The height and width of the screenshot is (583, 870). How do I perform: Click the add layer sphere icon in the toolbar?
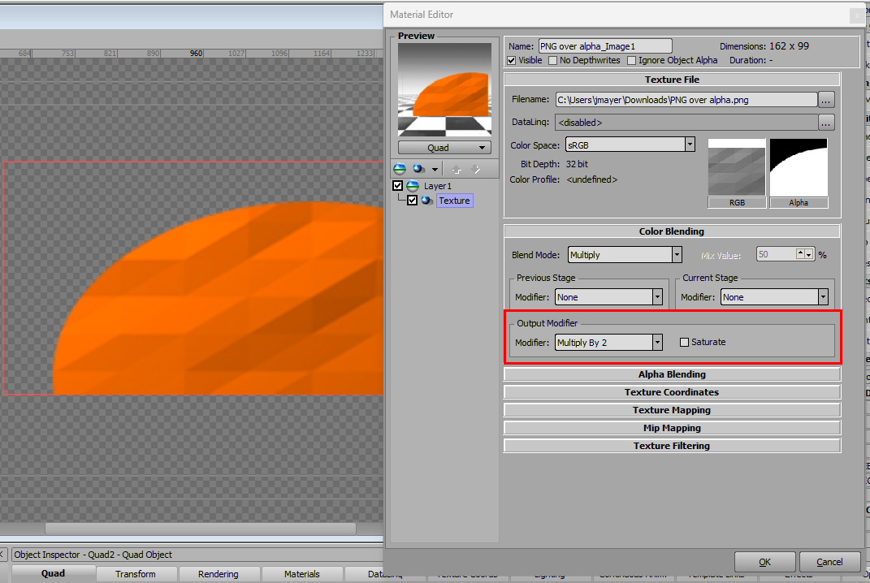point(400,169)
